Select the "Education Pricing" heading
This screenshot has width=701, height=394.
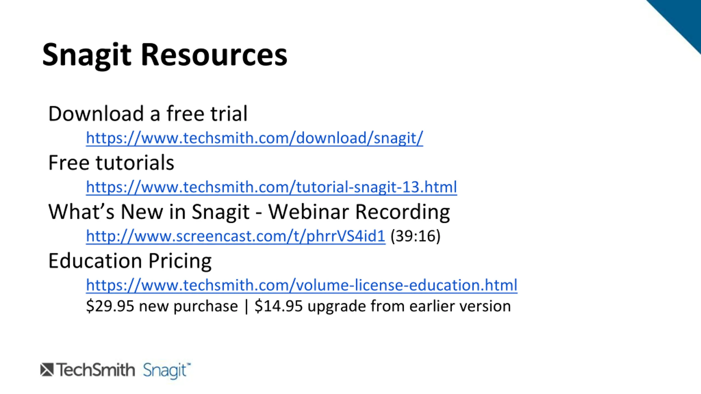click(130, 261)
